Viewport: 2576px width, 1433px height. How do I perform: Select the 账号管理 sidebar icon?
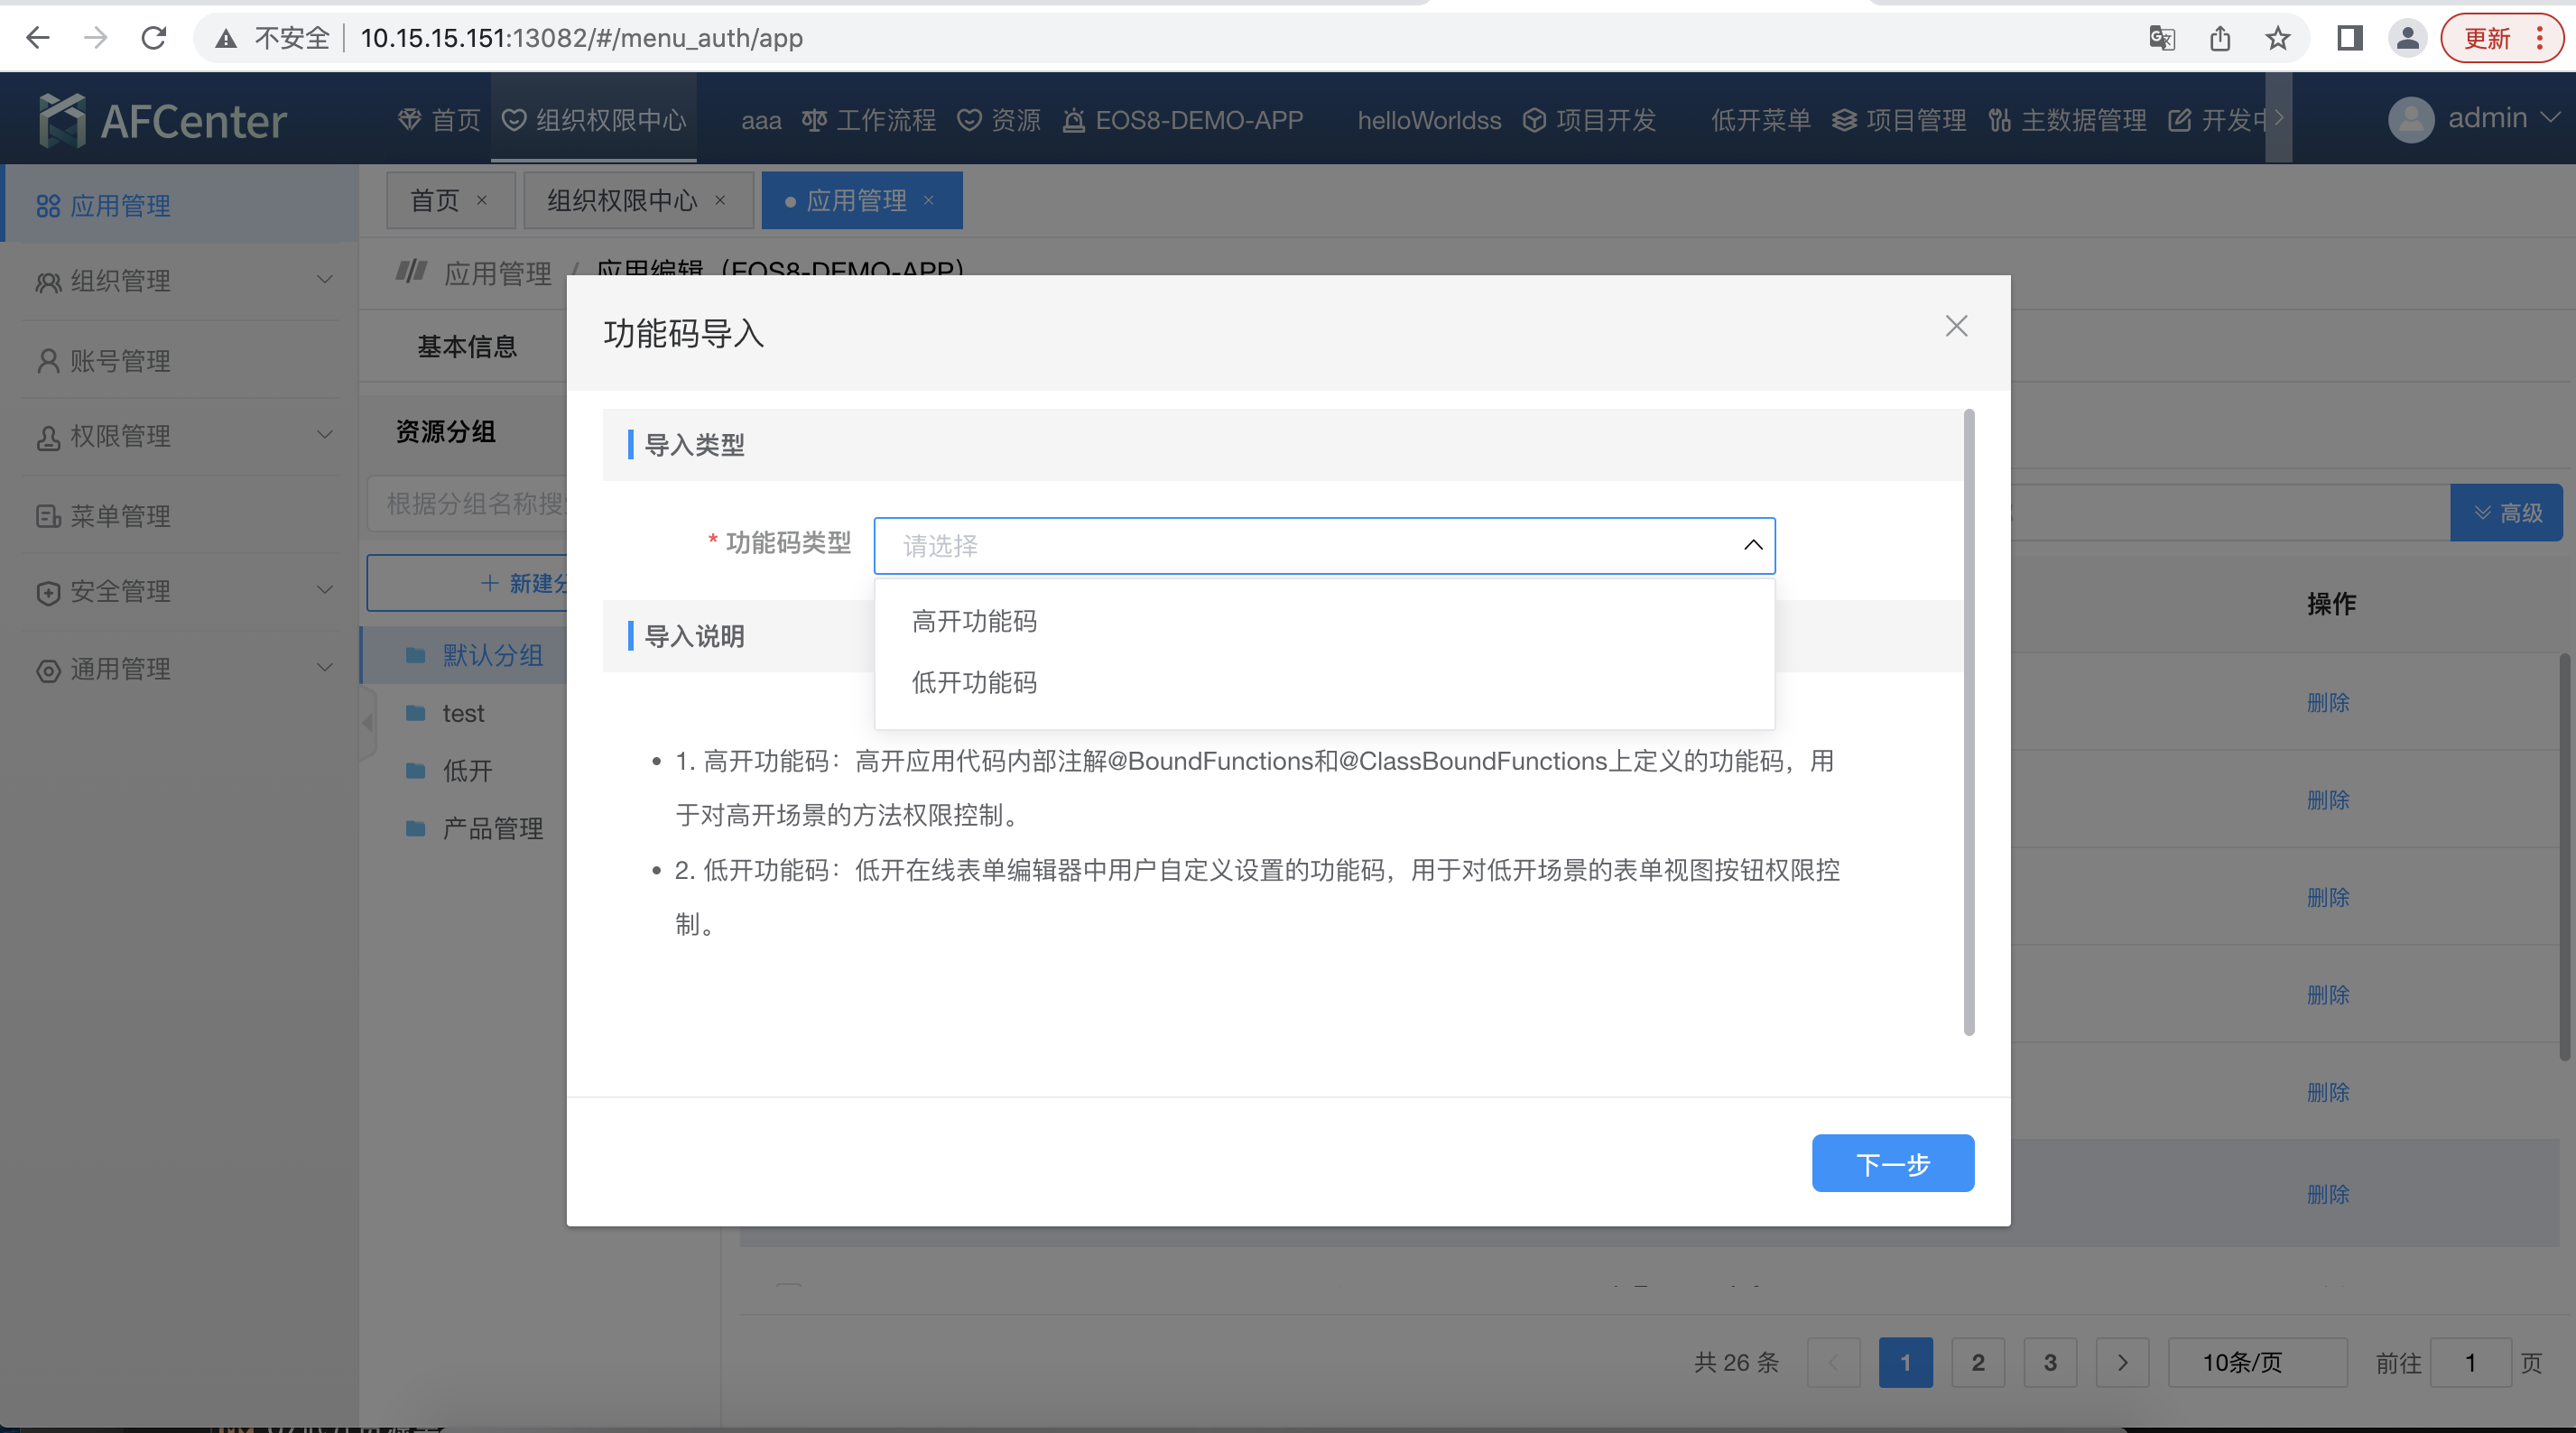[48, 360]
